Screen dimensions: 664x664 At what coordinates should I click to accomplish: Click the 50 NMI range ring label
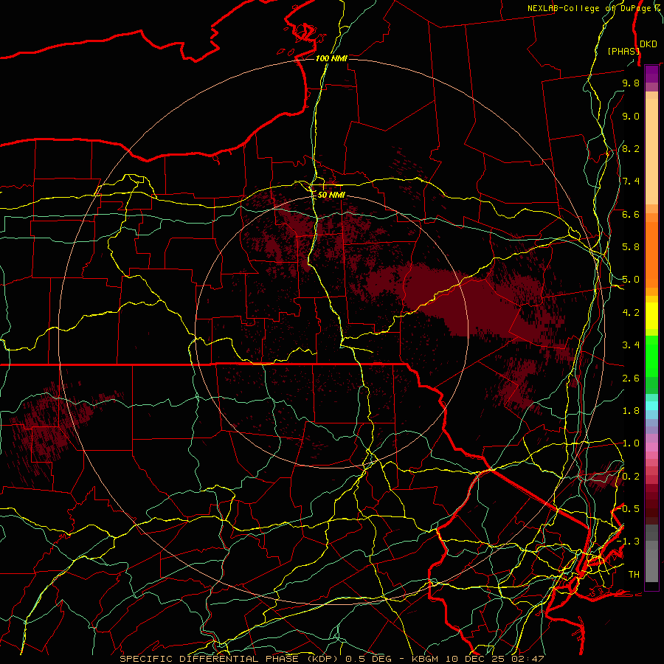click(331, 195)
